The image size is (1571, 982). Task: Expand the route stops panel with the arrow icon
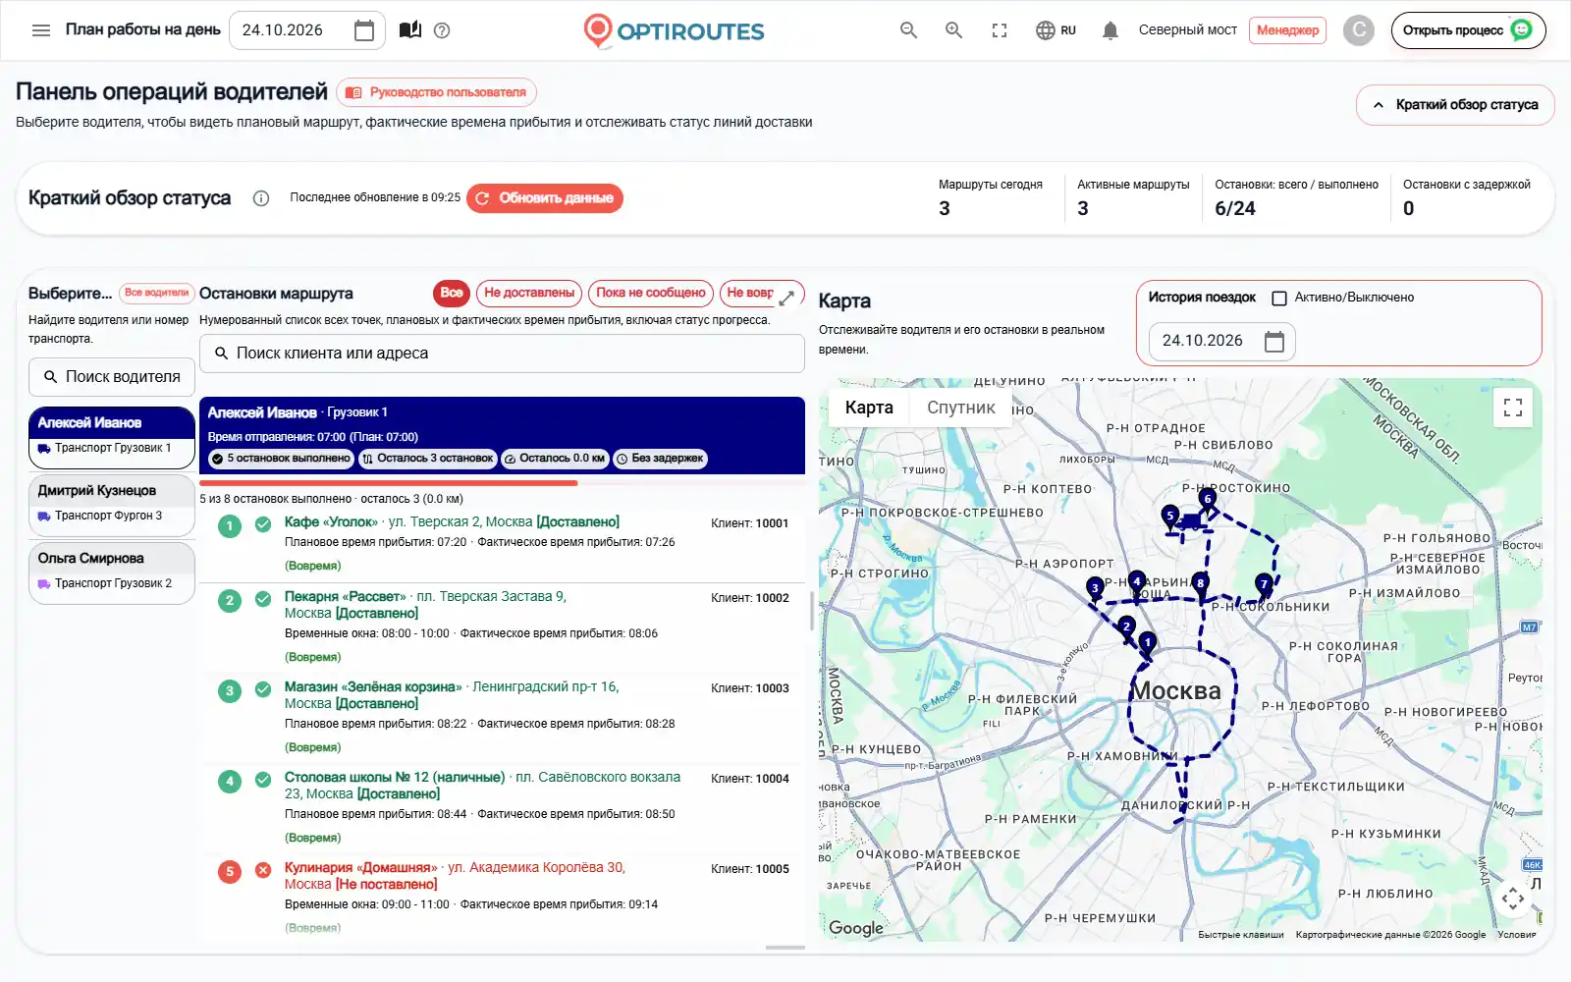[786, 298]
